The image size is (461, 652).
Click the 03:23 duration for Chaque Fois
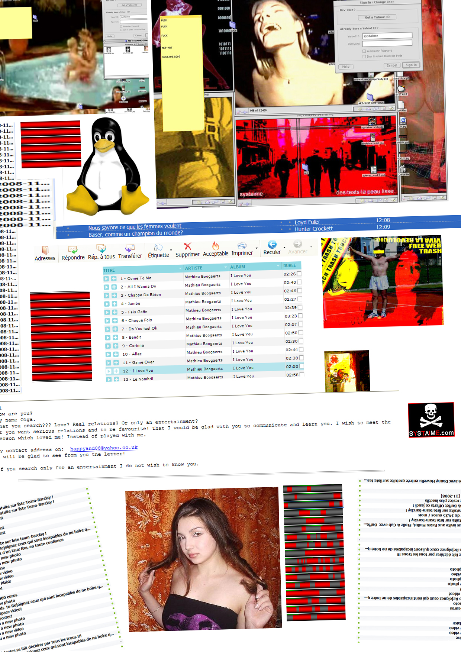coord(291,316)
